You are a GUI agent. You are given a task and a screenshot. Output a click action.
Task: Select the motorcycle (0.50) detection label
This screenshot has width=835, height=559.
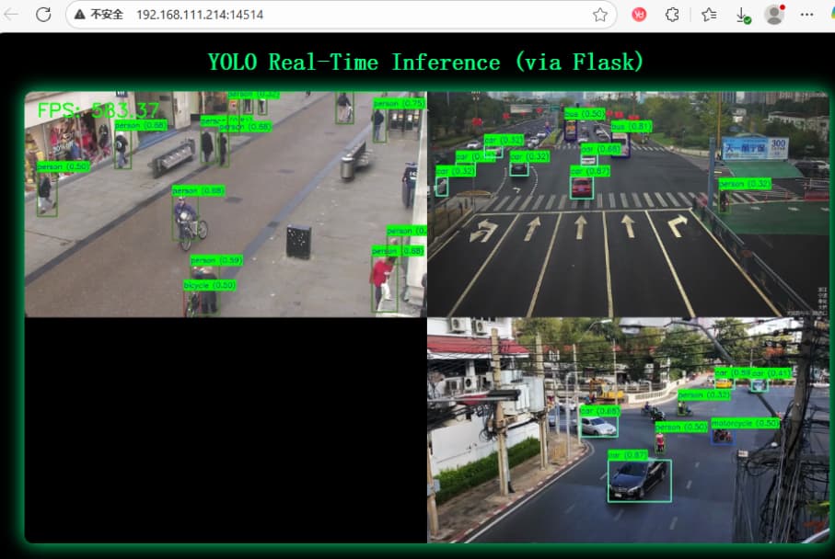pyautogui.click(x=745, y=423)
